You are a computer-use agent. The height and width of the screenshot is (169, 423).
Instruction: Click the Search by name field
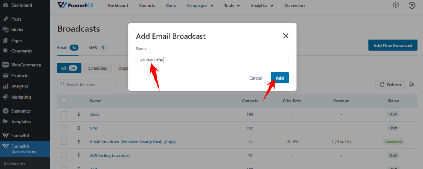pos(87,84)
